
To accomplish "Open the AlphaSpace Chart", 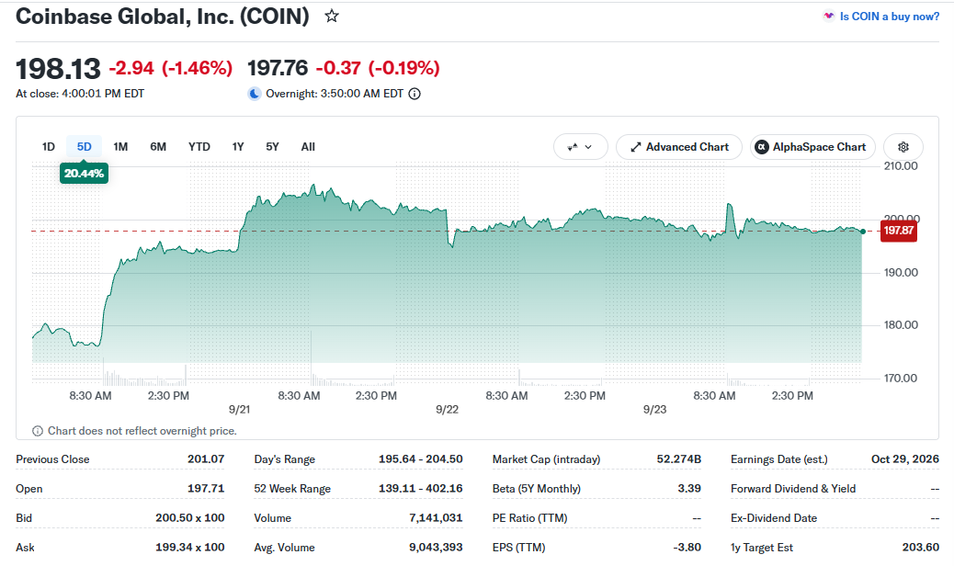I will pos(812,147).
